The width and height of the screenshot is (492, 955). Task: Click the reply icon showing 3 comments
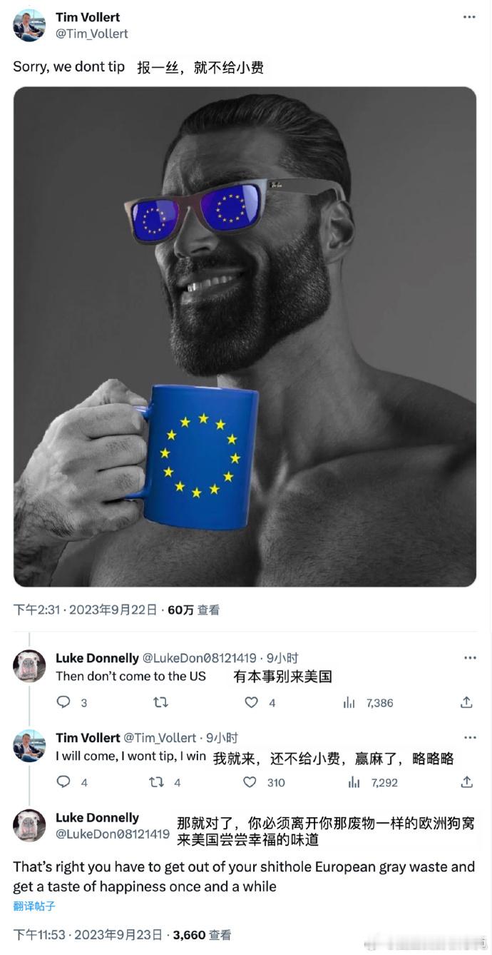(63, 702)
